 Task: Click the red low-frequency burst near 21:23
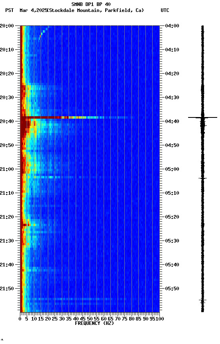coord(26,225)
